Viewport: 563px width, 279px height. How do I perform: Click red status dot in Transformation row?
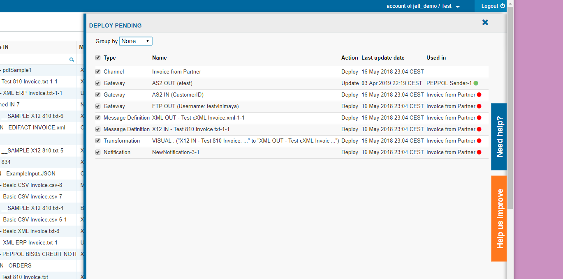tap(479, 141)
